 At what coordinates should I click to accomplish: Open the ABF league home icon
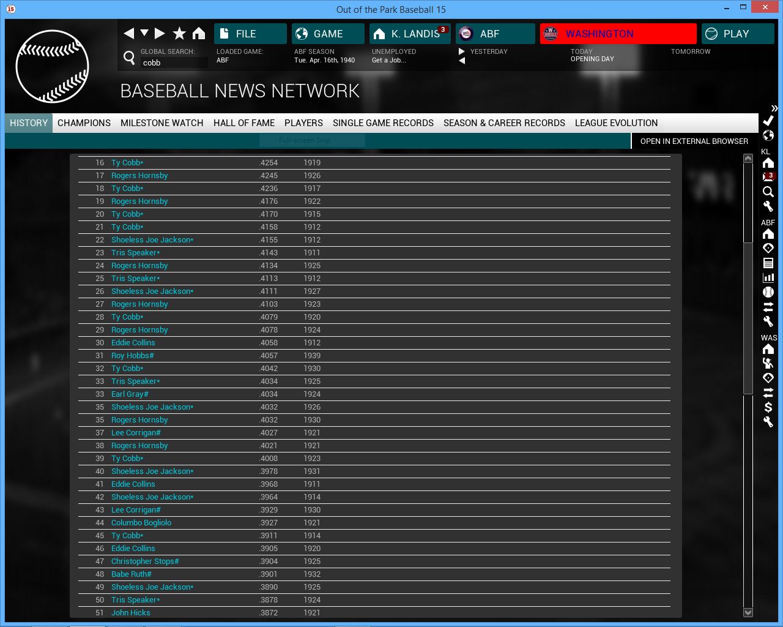768,234
